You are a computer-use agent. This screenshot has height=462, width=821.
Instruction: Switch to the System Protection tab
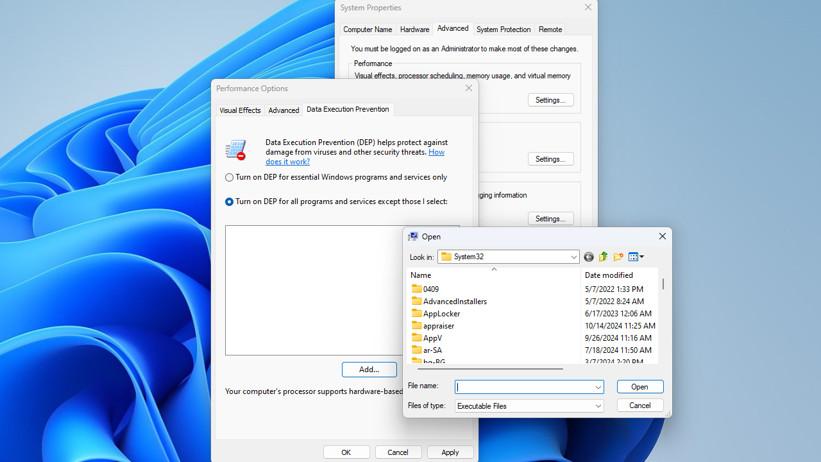[503, 30]
